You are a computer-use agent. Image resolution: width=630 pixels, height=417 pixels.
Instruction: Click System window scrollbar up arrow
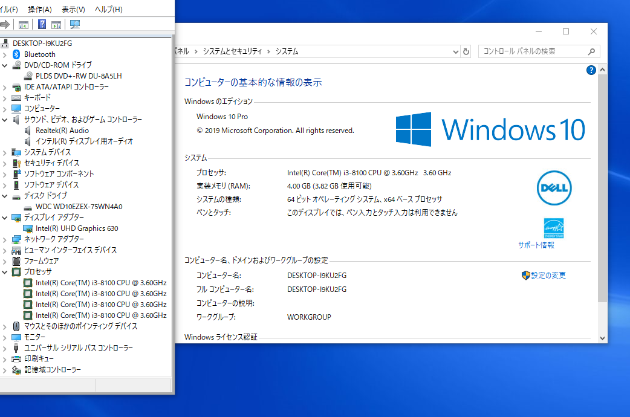(602, 70)
